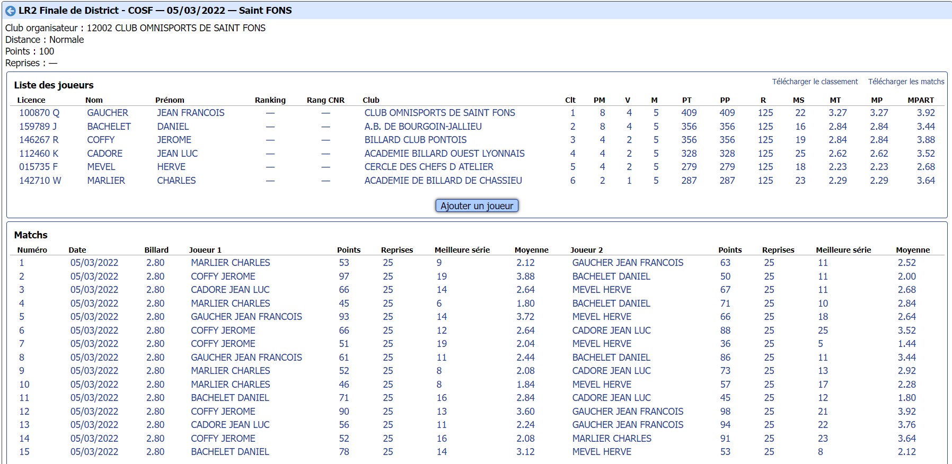Click MARLIER name in players list

[x=106, y=181]
